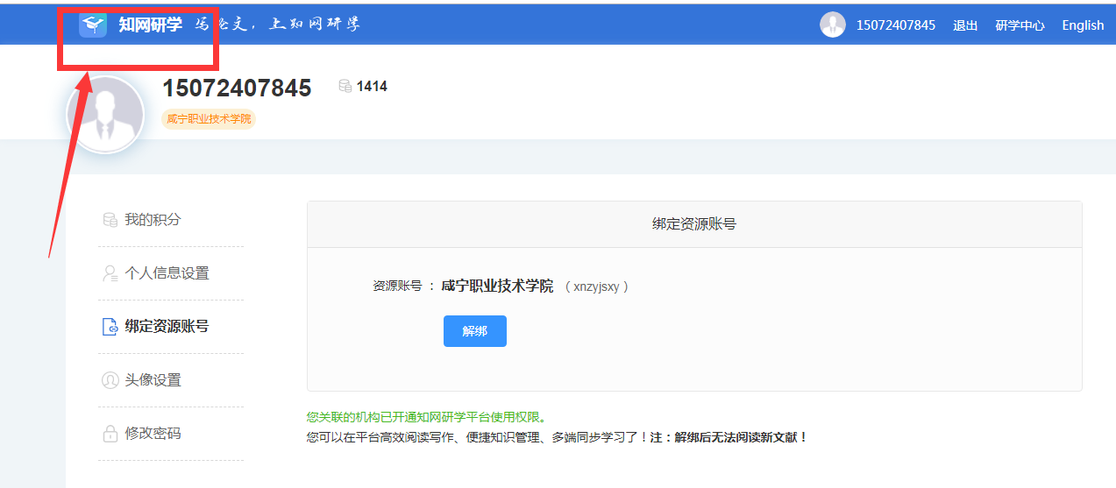Click the 1414 points value
1116x488 pixels.
(x=372, y=86)
